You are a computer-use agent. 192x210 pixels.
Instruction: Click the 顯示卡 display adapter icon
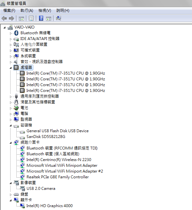(x=16, y=200)
